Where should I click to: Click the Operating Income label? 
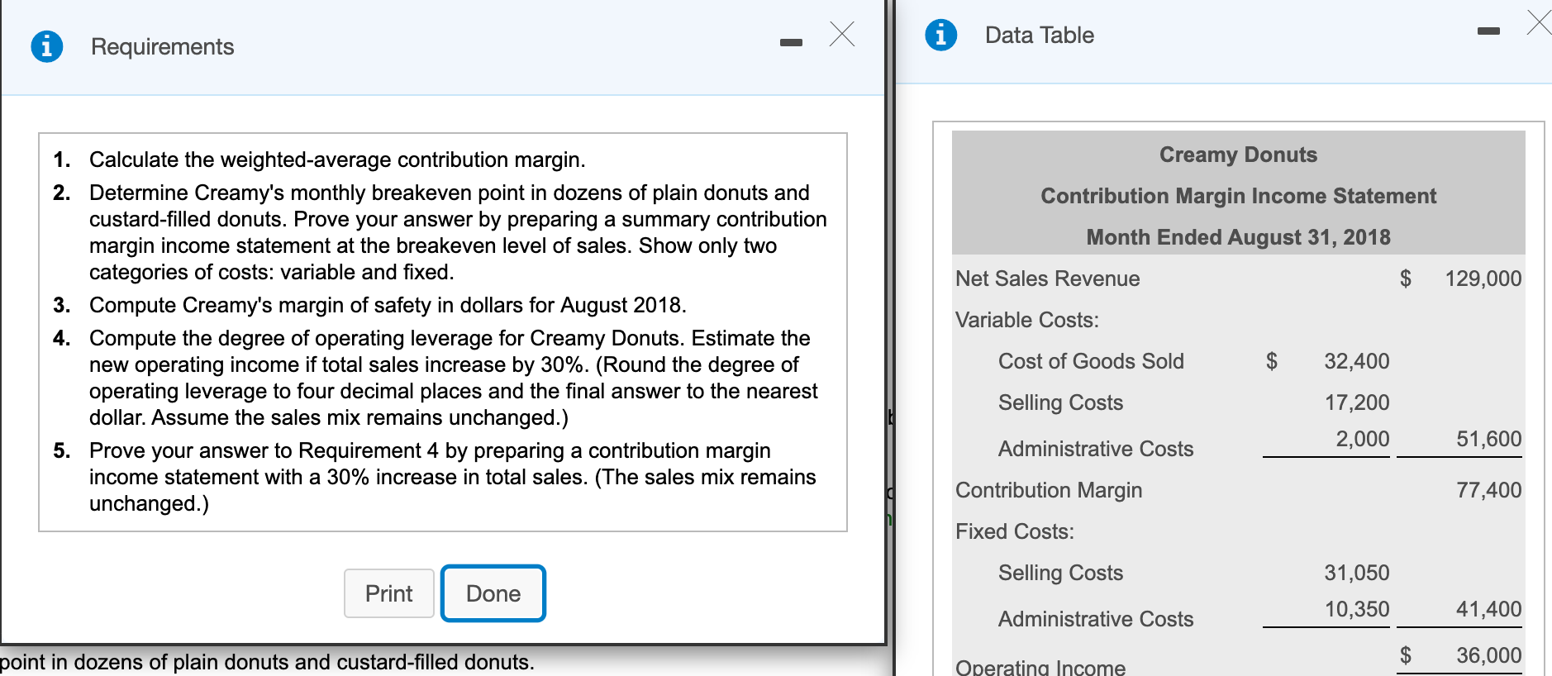click(x=1040, y=667)
